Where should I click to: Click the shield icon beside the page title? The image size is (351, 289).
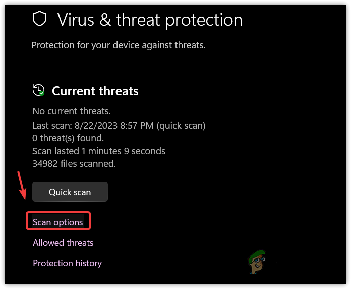coord(39,19)
